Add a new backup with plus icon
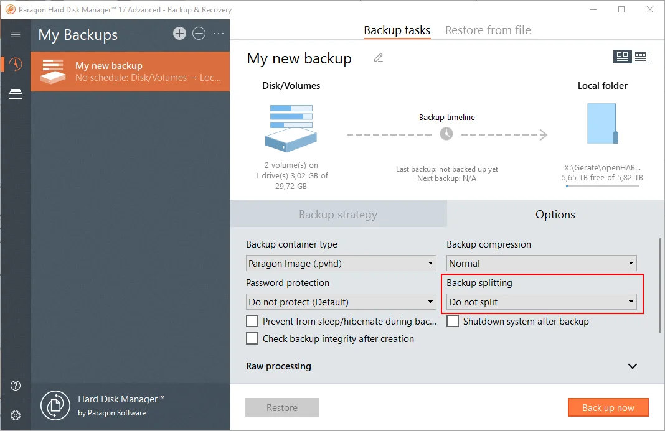This screenshot has height=431, width=665. click(x=179, y=34)
